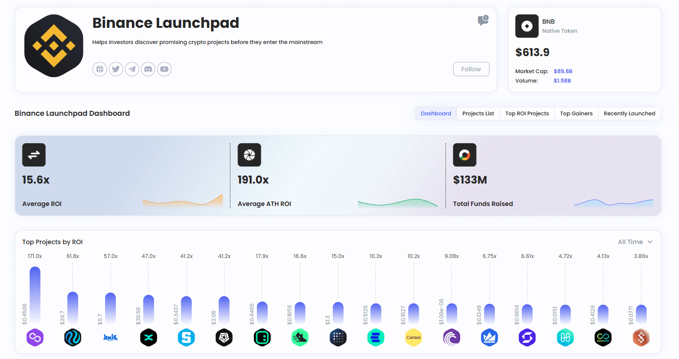The width and height of the screenshot is (679, 359).
Task: Click the Average ATH ROI aperture icon
Action: pos(249,155)
